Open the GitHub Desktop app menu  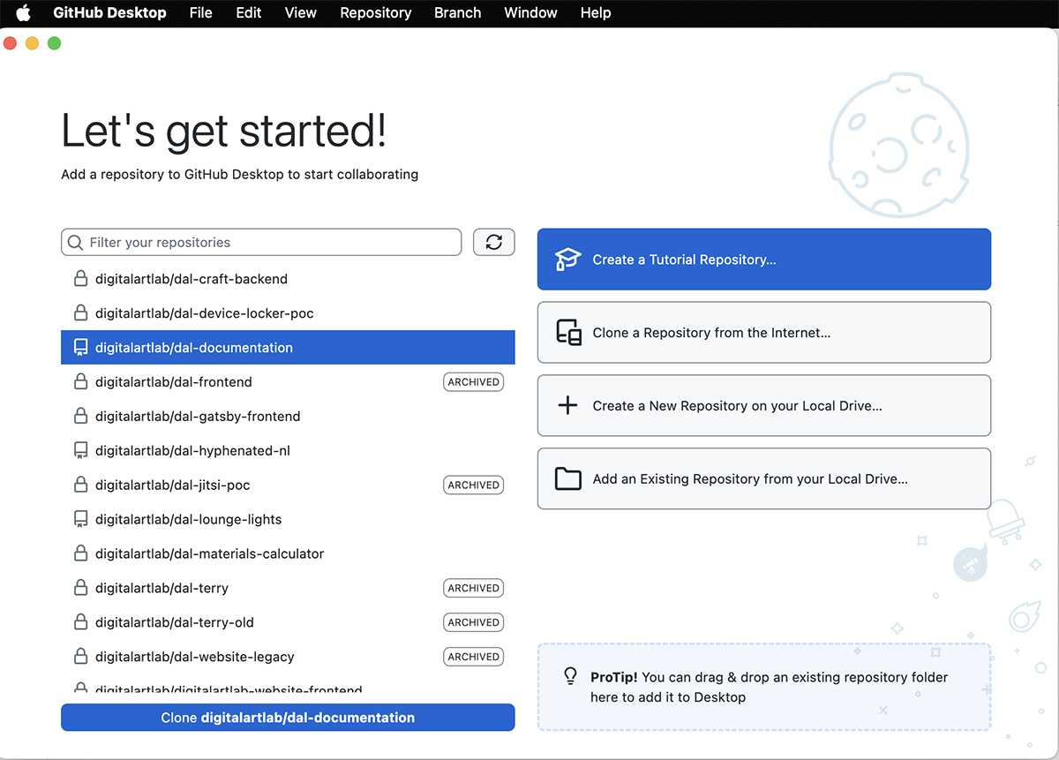(109, 12)
